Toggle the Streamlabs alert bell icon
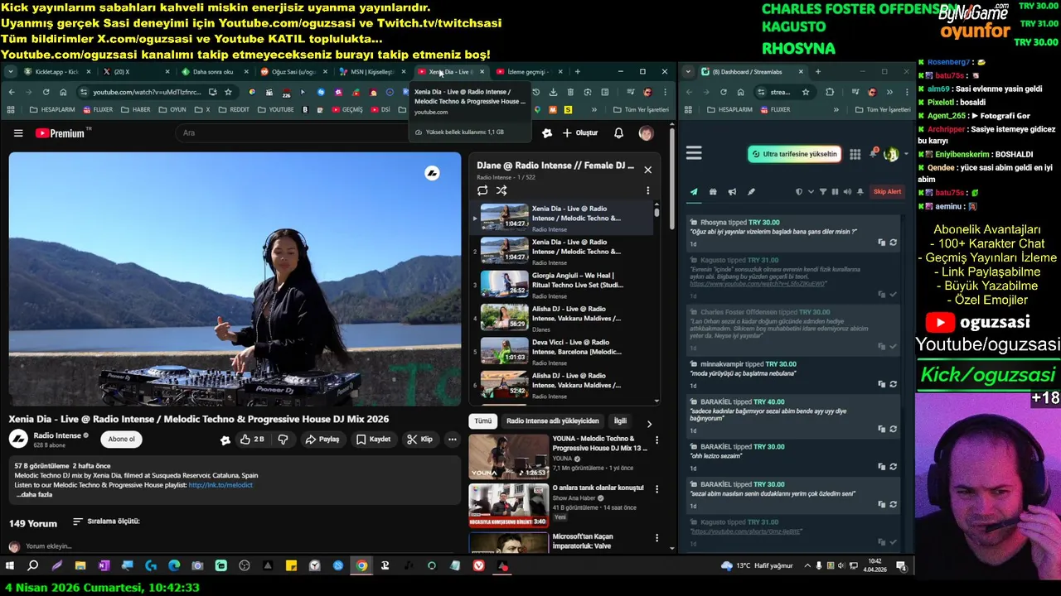Viewport: 1061px width, 596px height. (860, 192)
